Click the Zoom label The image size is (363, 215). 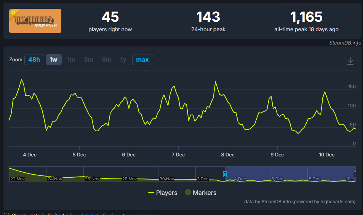tap(16, 60)
